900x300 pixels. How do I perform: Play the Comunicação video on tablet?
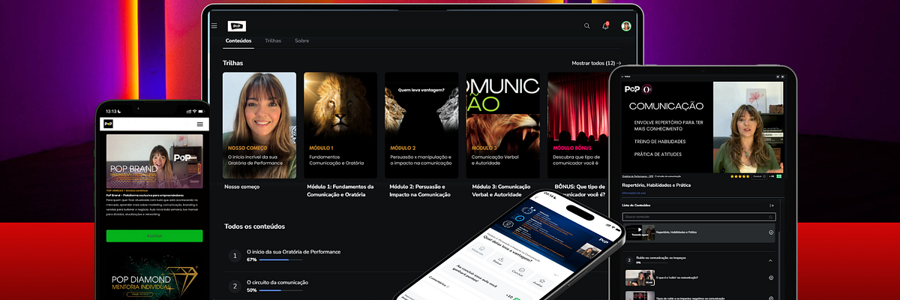pos(703,126)
